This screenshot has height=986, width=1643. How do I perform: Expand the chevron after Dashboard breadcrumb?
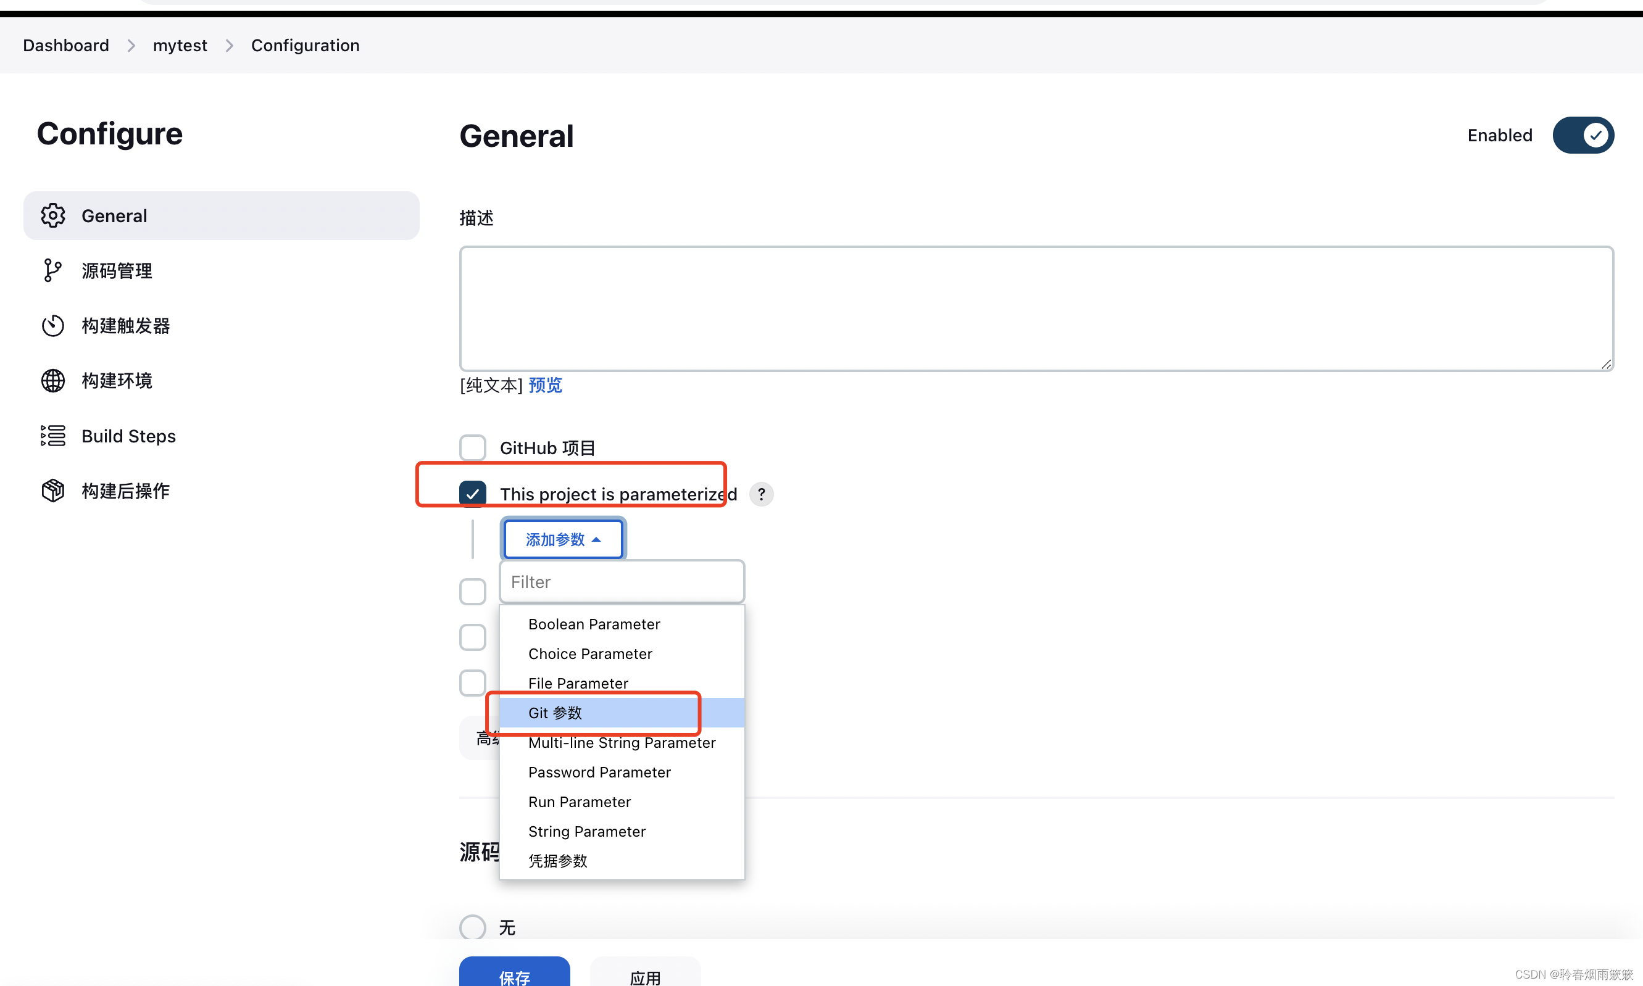pyautogui.click(x=131, y=45)
